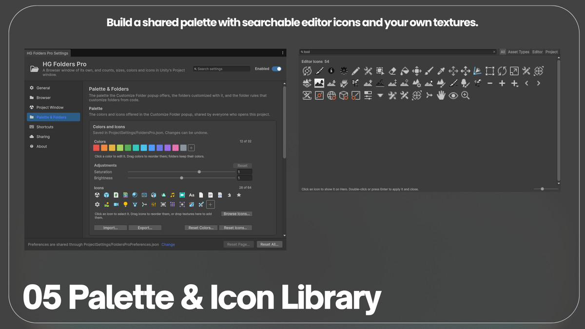
Task: Choose the Unity logo palette icon
Action: click(x=97, y=195)
